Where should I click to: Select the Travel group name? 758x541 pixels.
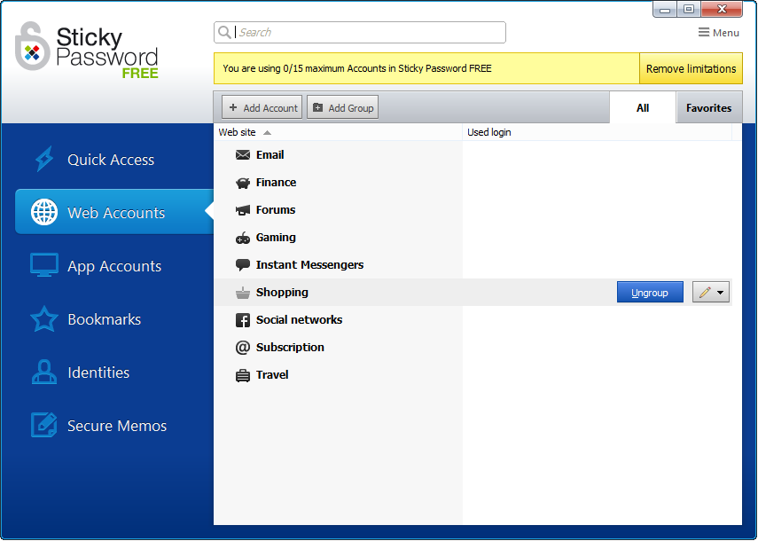(x=272, y=374)
